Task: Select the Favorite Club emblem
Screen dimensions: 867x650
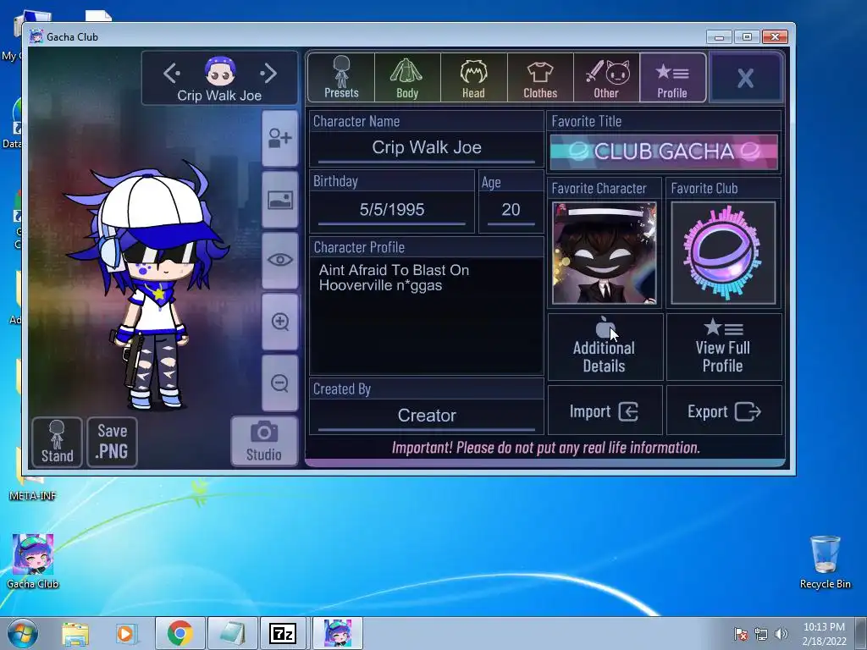Action: 723,252
